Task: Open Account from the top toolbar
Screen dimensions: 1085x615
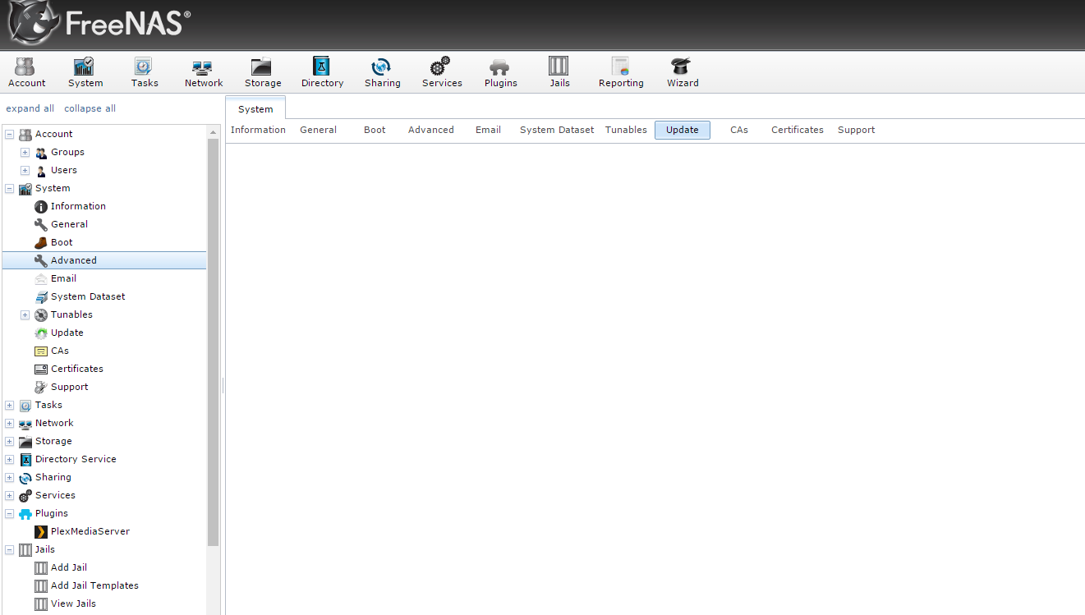Action: click(26, 72)
